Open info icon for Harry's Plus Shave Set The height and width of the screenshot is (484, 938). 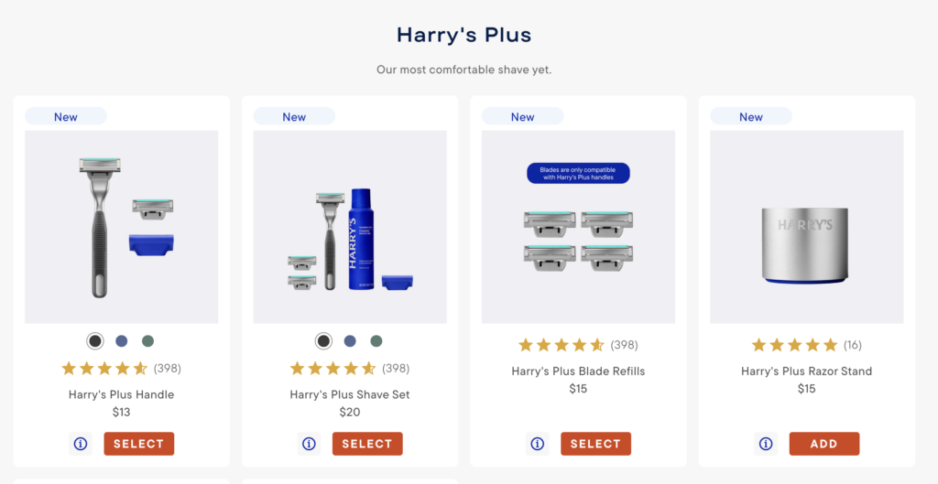[x=309, y=444]
